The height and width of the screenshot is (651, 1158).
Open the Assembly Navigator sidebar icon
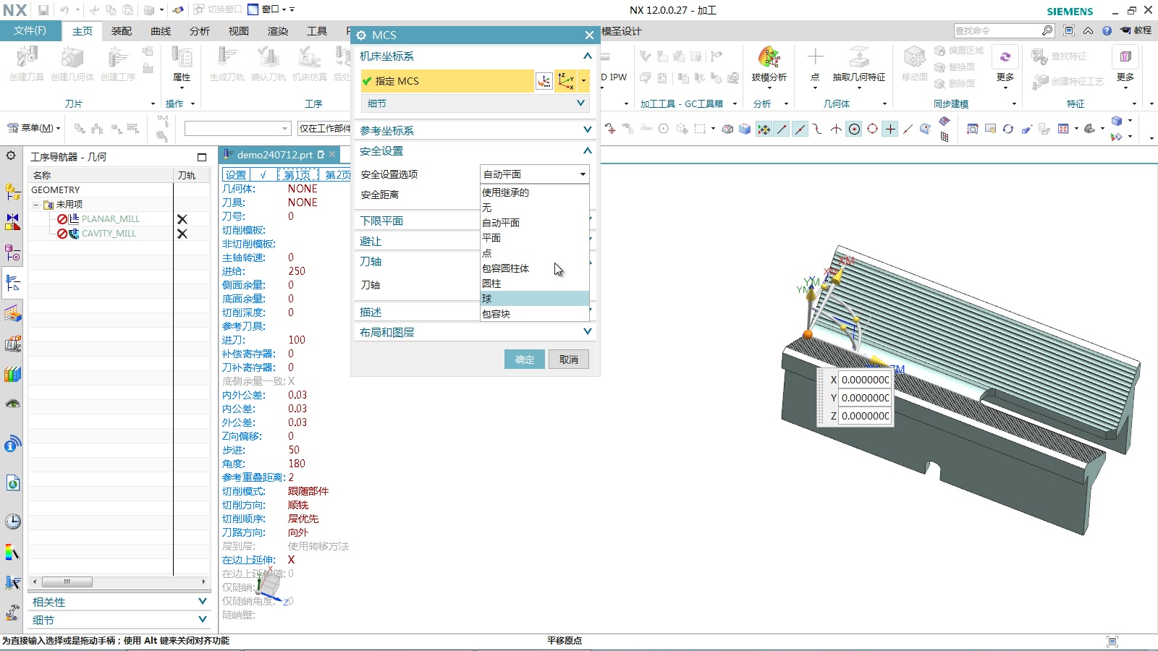pyautogui.click(x=12, y=192)
